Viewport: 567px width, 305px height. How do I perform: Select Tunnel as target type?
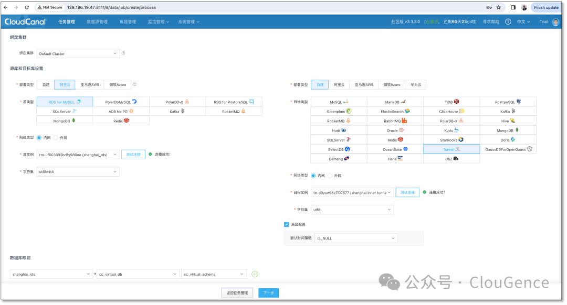pos(451,149)
